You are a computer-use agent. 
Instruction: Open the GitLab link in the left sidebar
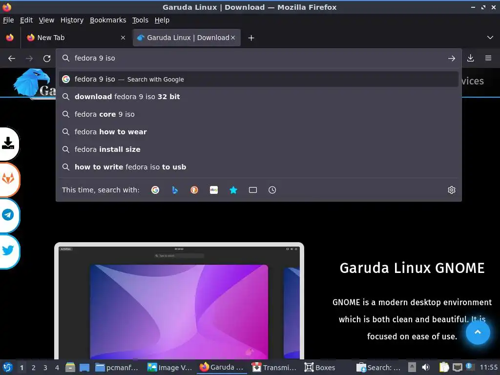click(8, 179)
